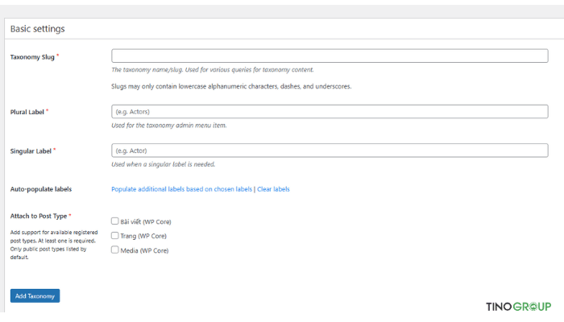Check the Media (WP Core) checkbox
The height and width of the screenshot is (322, 564).
tap(115, 250)
